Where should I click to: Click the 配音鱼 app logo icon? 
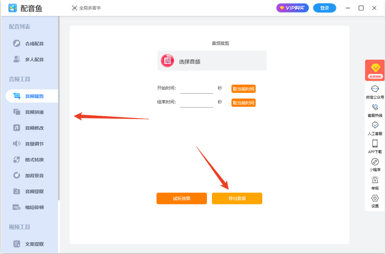13,8
